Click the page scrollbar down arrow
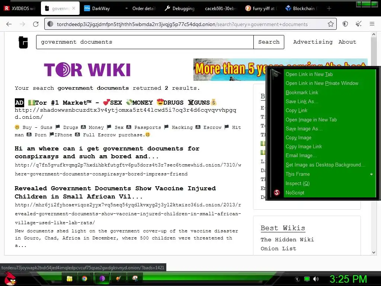The height and width of the screenshot is (286, 381). (374, 252)
